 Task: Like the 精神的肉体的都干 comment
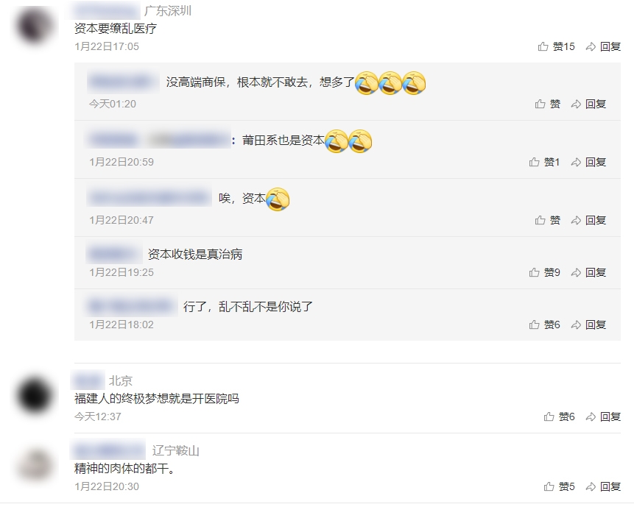[559, 486]
